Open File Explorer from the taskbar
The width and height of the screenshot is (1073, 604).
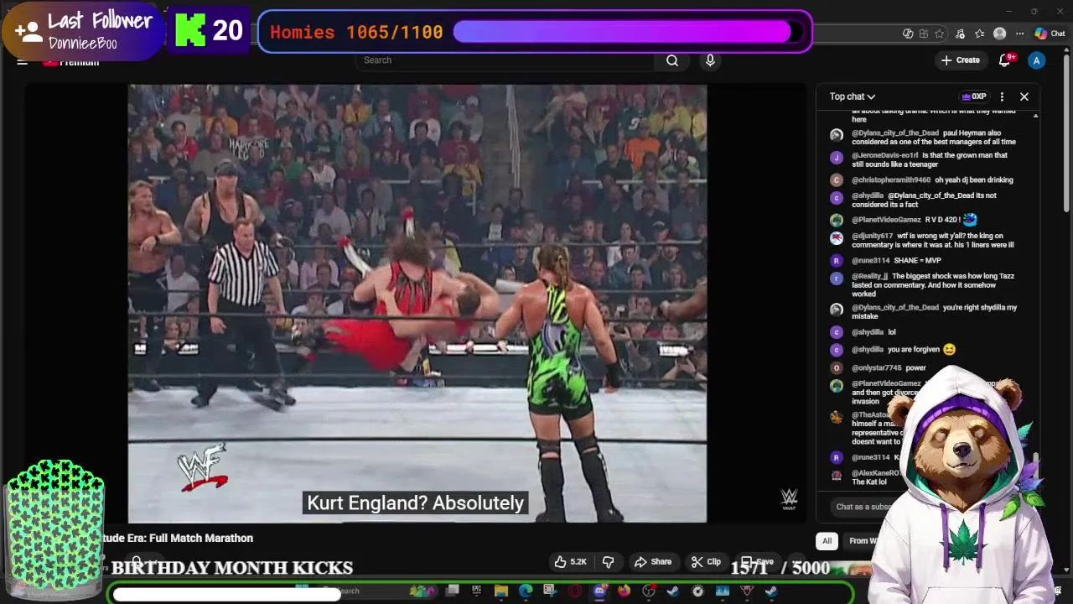pyautogui.click(x=501, y=591)
